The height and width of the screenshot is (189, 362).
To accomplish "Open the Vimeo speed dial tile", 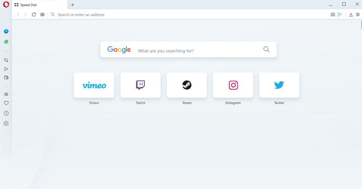I will click(94, 85).
